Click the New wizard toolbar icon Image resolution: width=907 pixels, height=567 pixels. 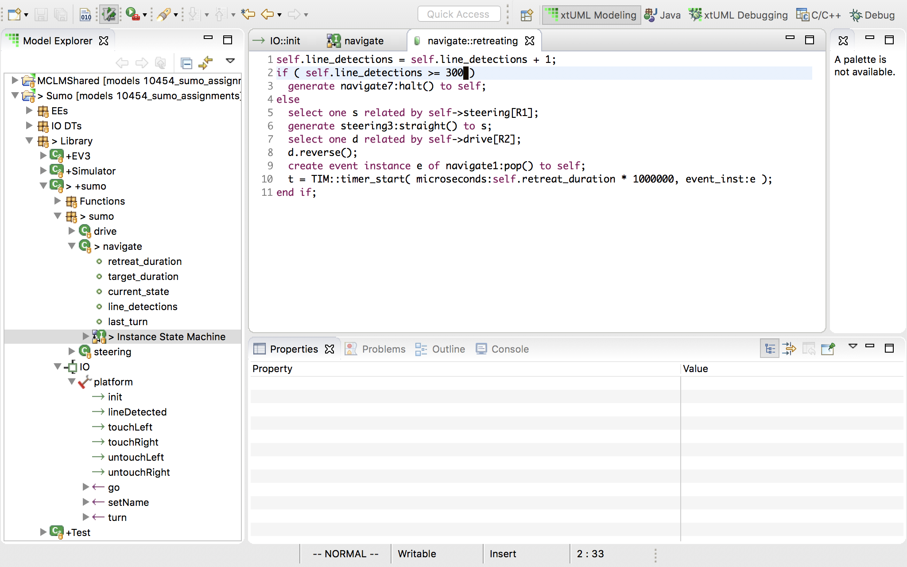click(x=14, y=15)
